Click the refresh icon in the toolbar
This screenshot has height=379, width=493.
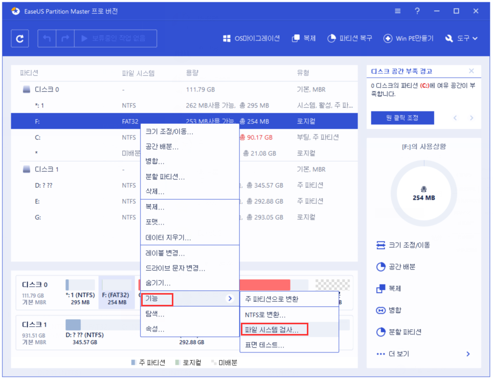(20, 38)
